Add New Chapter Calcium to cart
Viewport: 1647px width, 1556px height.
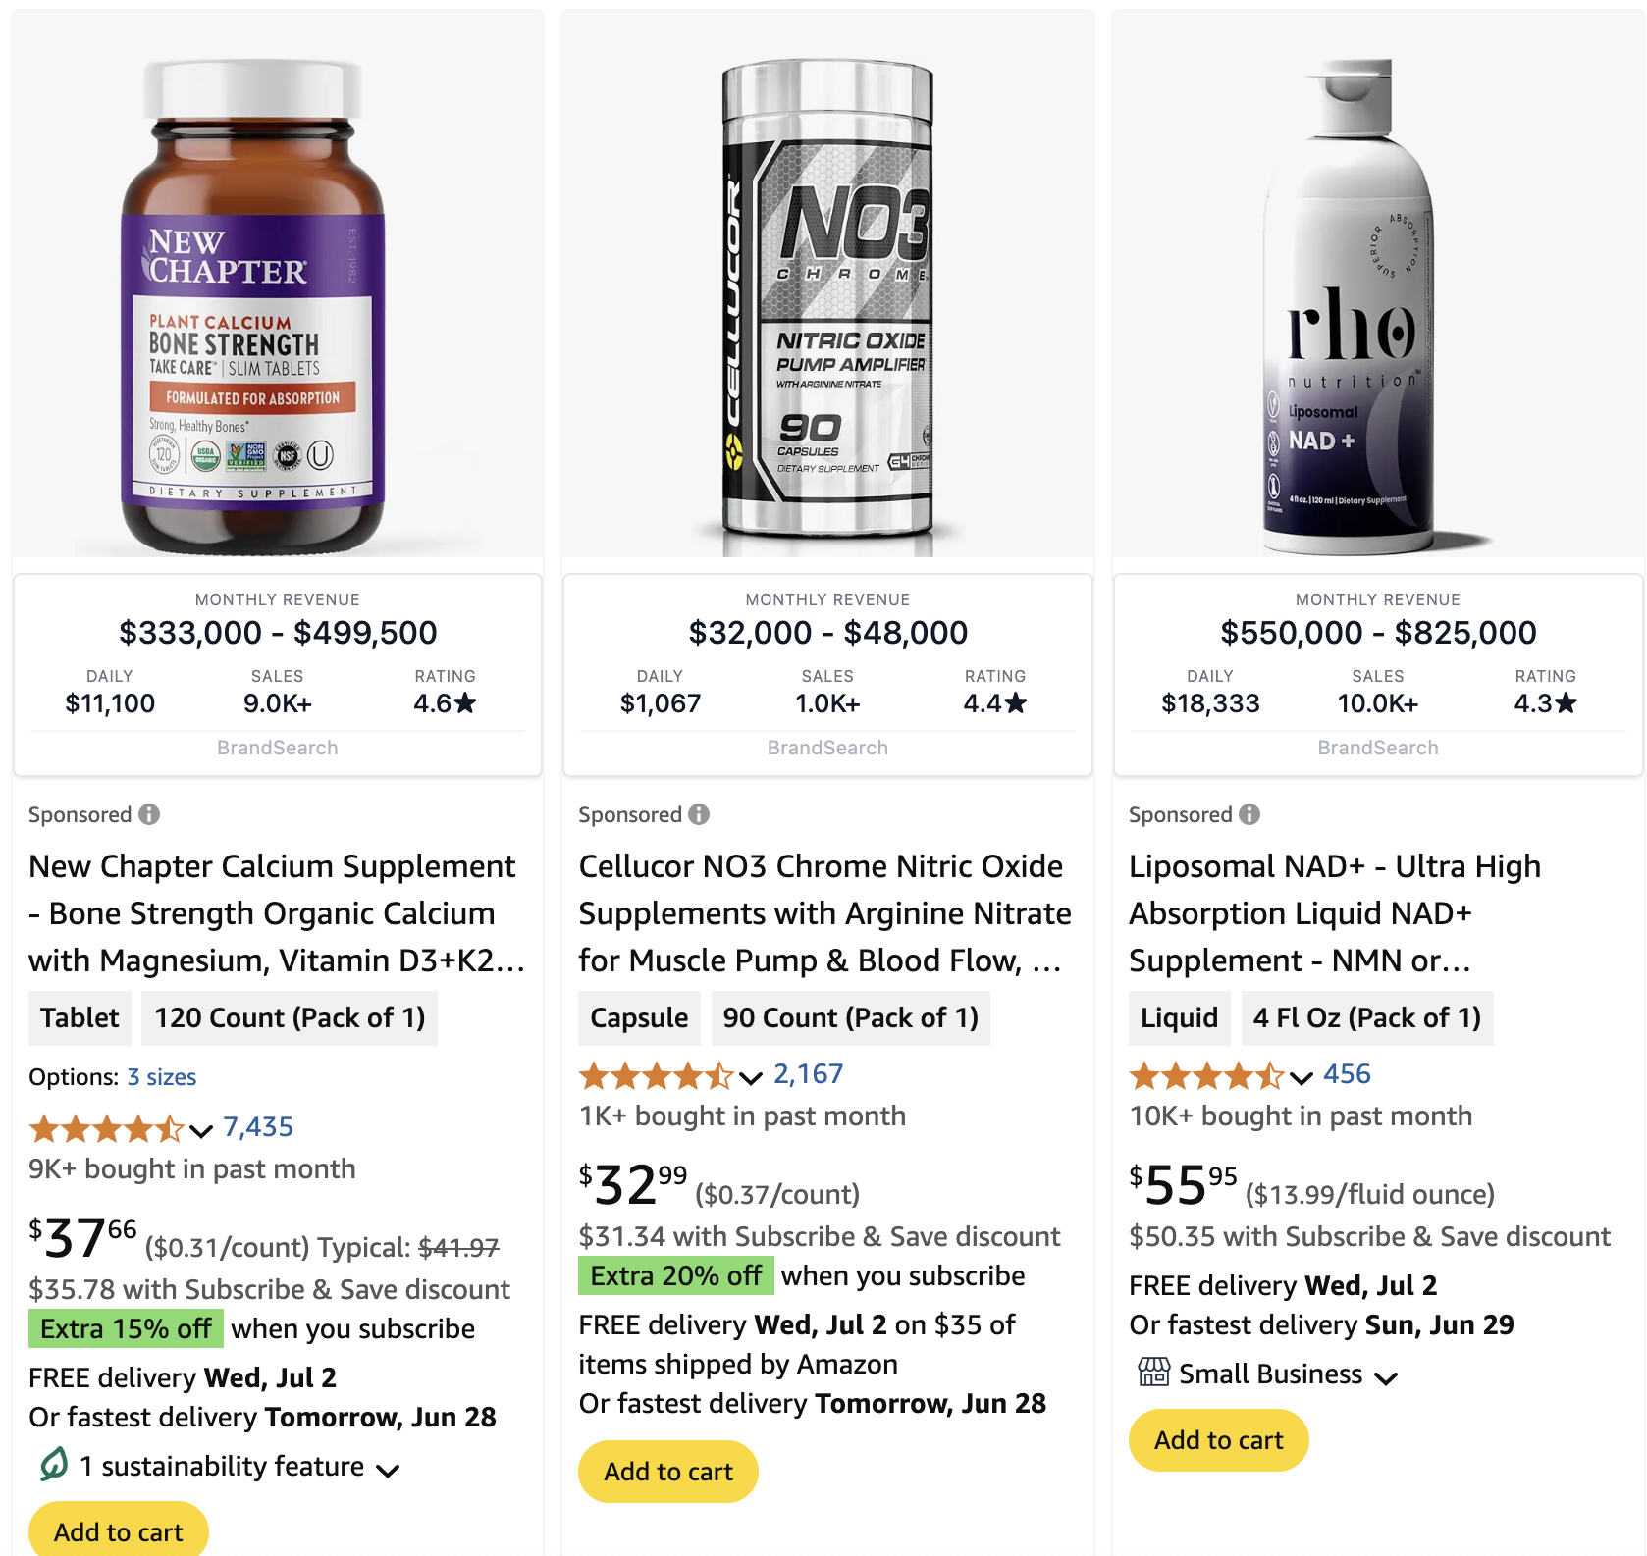[x=119, y=1531]
